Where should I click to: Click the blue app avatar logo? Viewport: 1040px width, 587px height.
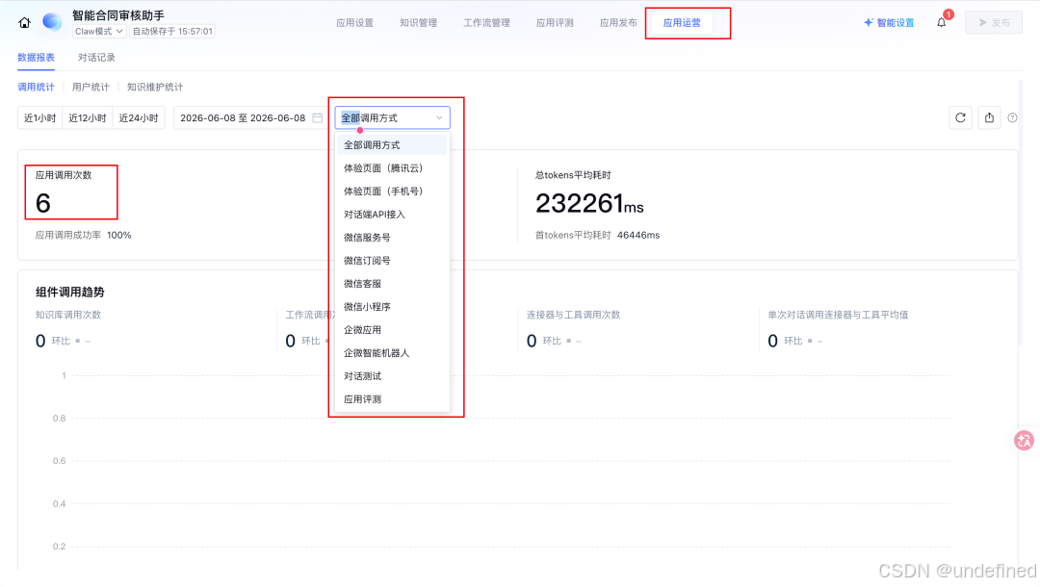[52, 22]
